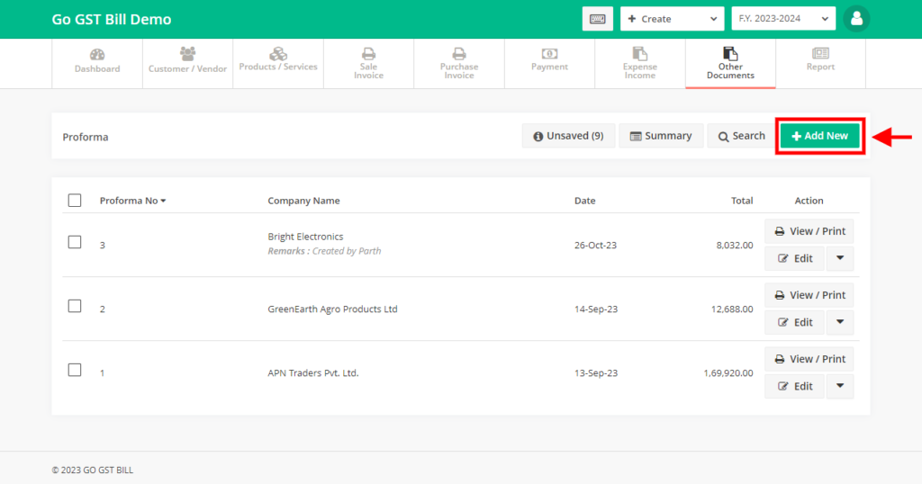Navigate to Purchase Invoice
The image size is (922, 484).
(x=459, y=63)
